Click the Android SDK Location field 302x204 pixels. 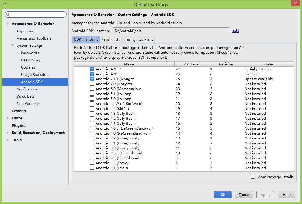(171, 31)
